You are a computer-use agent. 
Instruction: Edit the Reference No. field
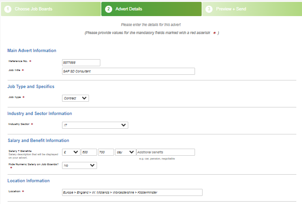[81, 62]
